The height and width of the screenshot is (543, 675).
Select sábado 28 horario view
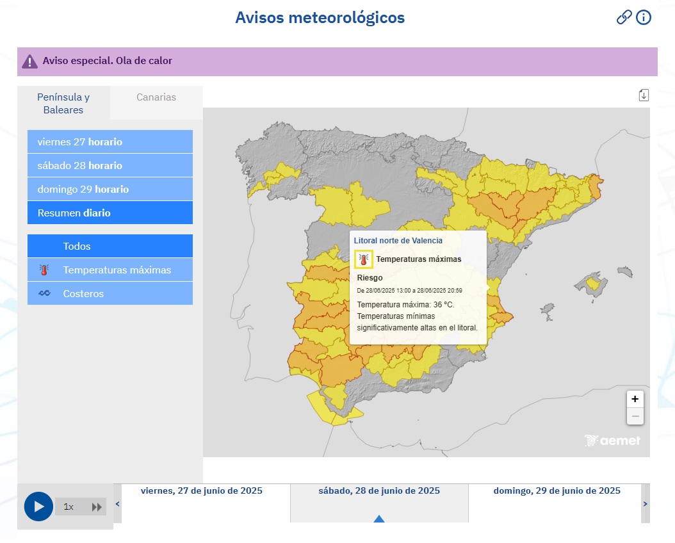point(110,165)
